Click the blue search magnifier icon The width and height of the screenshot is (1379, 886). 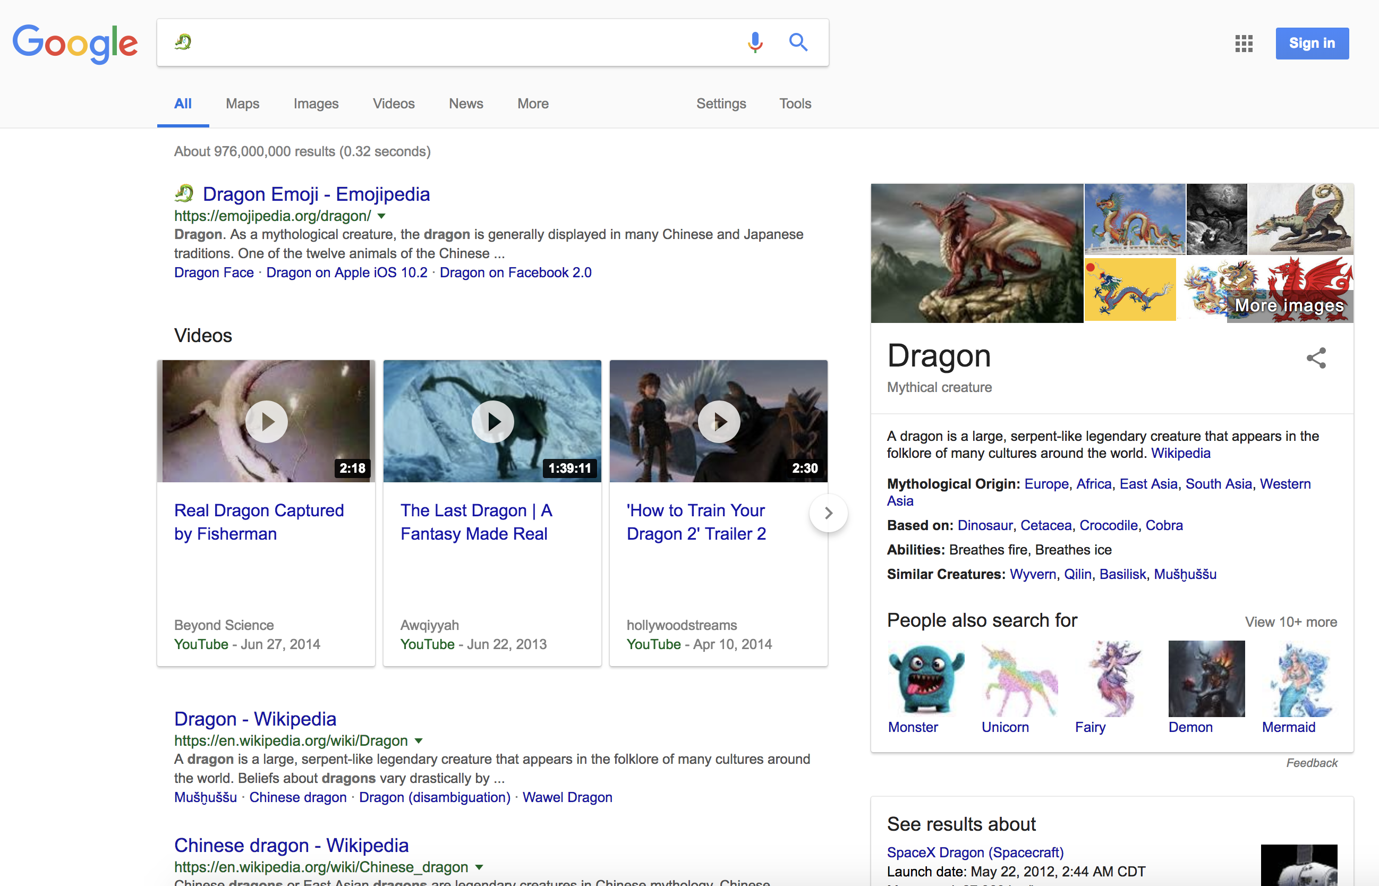798,42
